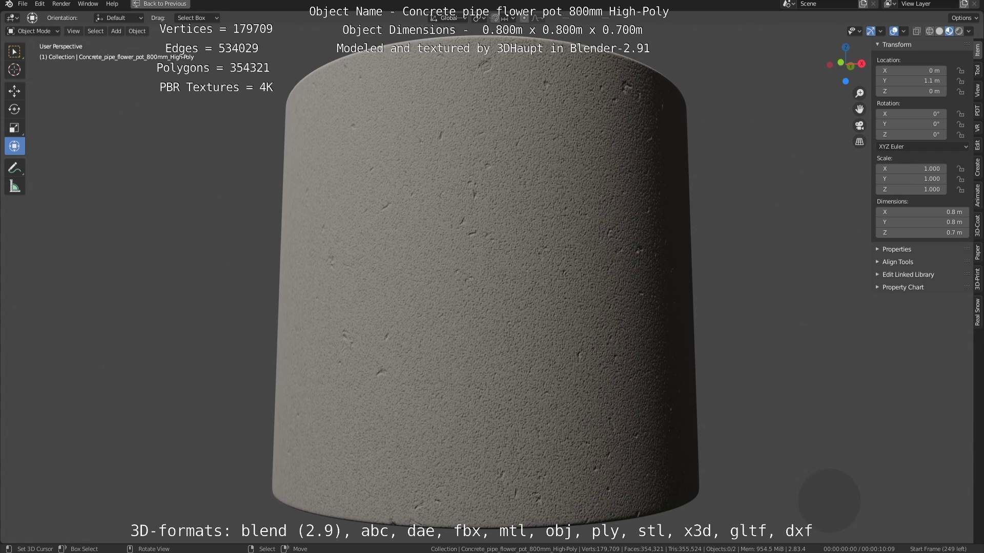Click the red X axis on gizmo
Viewport: 984px width, 553px height.
[x=862, y=64]
